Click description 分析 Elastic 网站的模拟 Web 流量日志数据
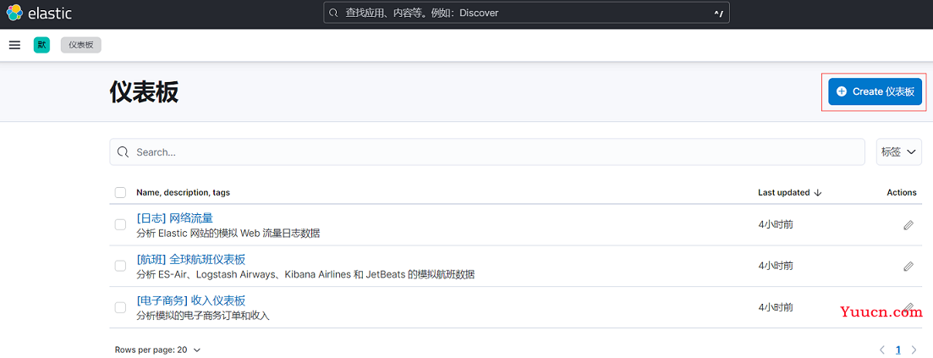Image resolution: width=933 pixels, height=358 pixels. [228, 233]
